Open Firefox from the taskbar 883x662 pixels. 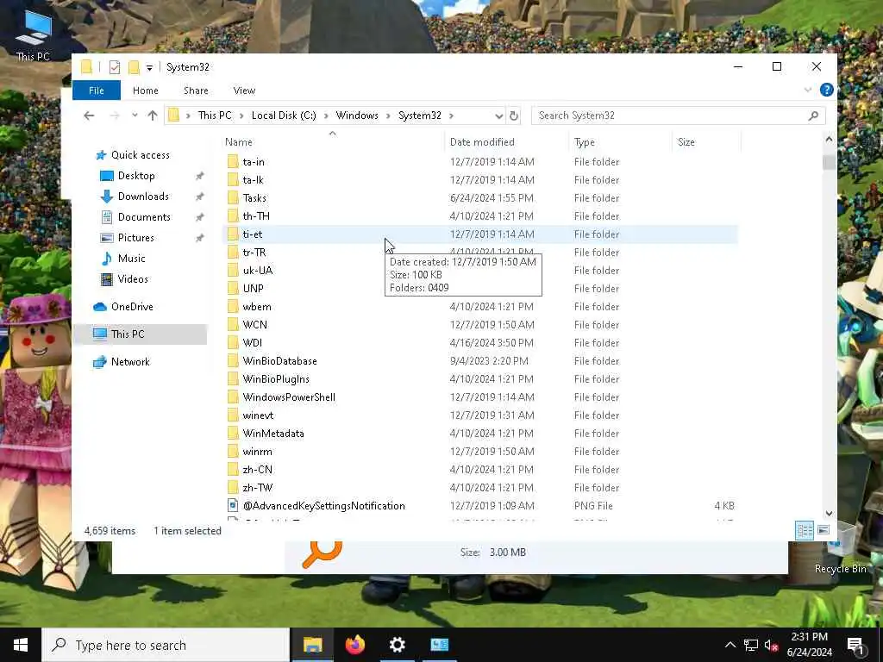pos(354,645)
